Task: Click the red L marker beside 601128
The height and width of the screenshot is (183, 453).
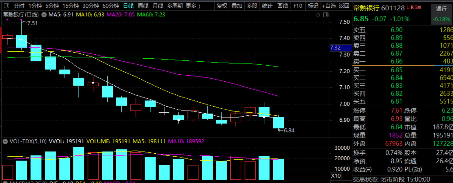Action: click(408, 7)
